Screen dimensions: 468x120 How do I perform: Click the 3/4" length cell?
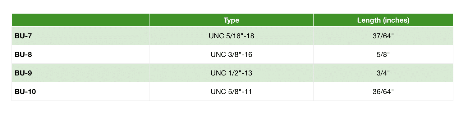pos(383,73)
